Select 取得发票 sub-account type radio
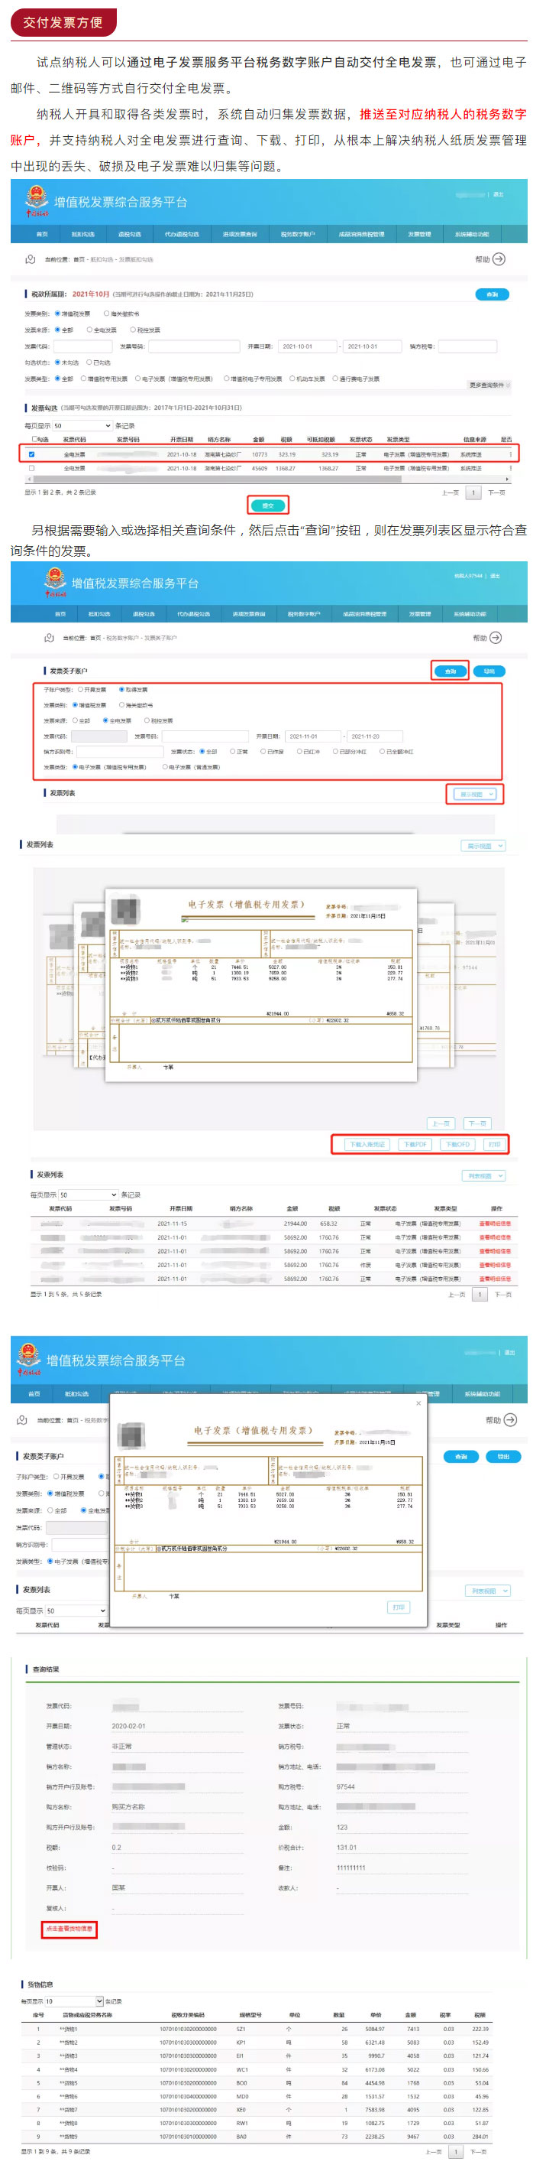This screenshot has width=533, height=2181. coord(122,689)
